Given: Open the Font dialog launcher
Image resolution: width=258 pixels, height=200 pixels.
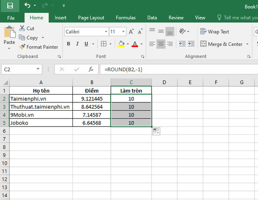Looking at the screenshot, I should coord(143,57).
